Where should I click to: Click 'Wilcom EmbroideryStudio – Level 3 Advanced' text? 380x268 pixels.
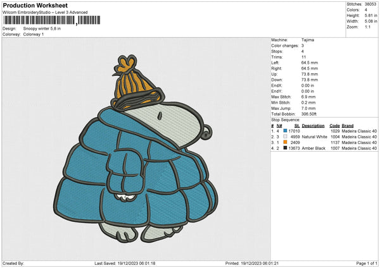point(45,13)
